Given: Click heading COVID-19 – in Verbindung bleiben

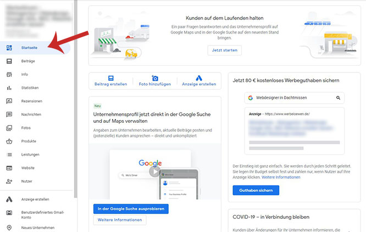Looking at the screenshot, I should click(271, 217).
